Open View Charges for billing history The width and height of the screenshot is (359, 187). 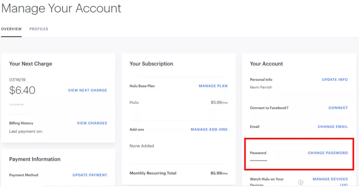(92, 123)
